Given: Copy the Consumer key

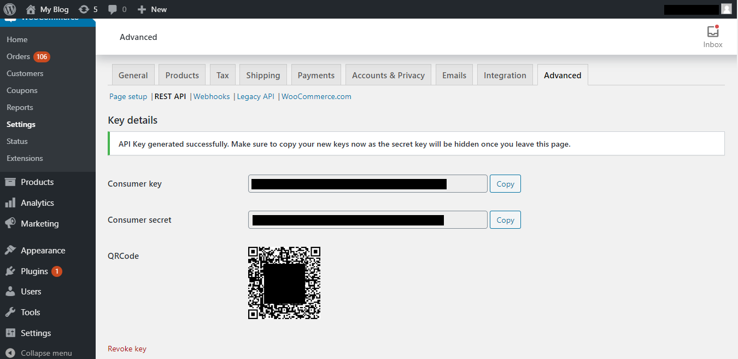Looking at the screenshot, I should point(505,184).
